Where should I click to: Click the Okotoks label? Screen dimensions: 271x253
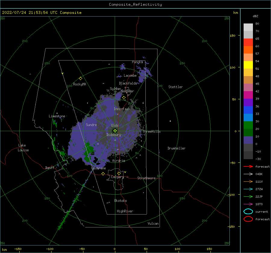click(121, 201)
